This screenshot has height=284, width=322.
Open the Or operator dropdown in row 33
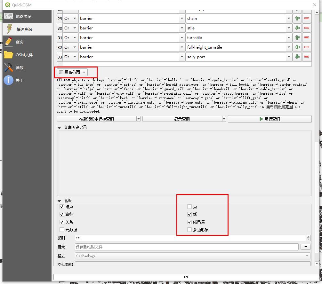[70, 57]
